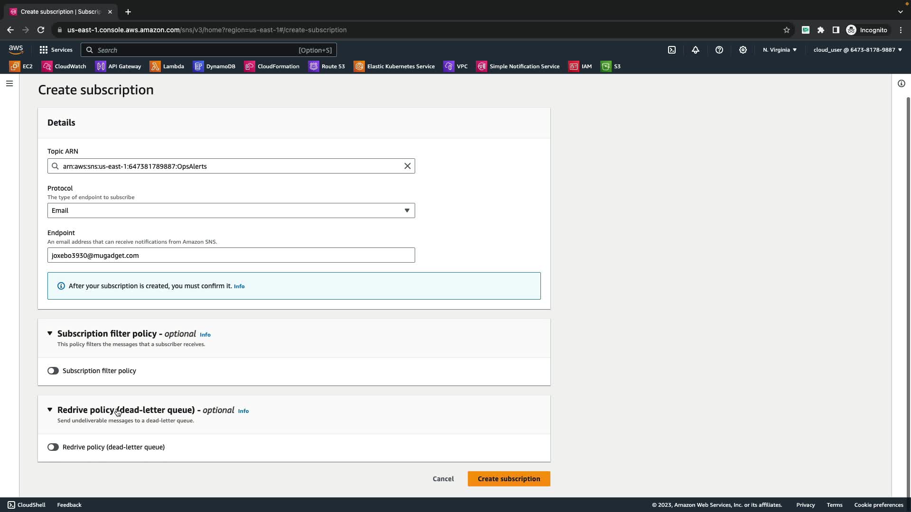Collapse the Subscription filter policy section

tap(50, 334)
